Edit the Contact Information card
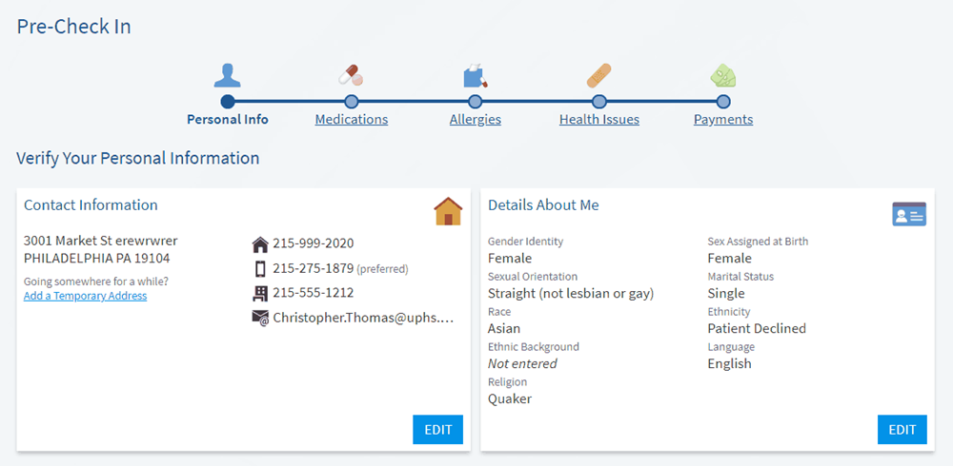953x466 pixels. click(x=438, y=430)
